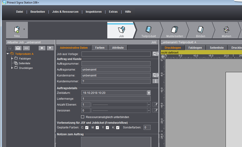Enable Ressourcenabgleich unterbinden checkbox
Image resolution: width=242 pixels, height=147 pixels.
click(83, 117)
